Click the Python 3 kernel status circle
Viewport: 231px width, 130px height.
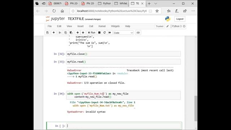coord(184,26)
